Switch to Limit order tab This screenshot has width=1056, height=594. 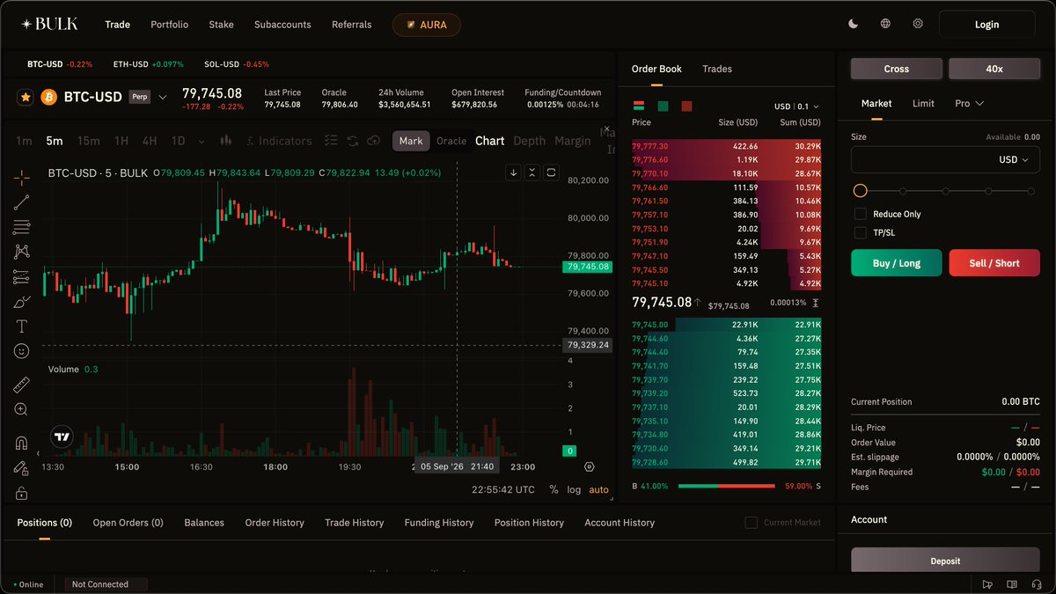coord(923,103)
